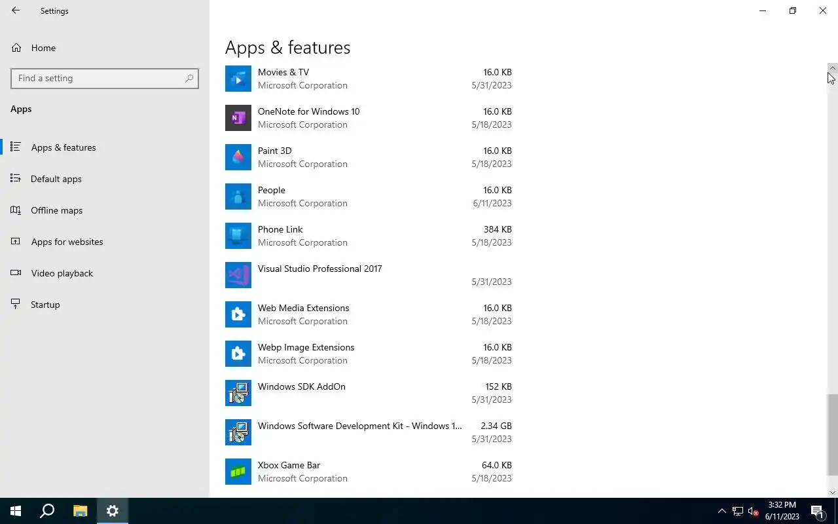
Task: Select Windows Software Development Kit entry name
Action: point(359,426)
